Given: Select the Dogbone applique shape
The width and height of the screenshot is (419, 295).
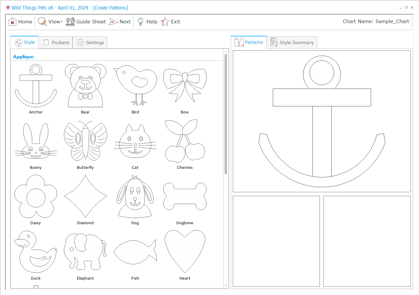Looking at the screenshot, I should click(185, 196).
